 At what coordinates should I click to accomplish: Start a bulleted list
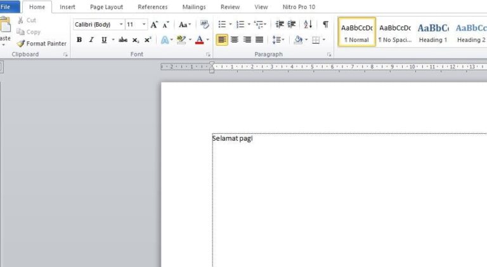222,25
